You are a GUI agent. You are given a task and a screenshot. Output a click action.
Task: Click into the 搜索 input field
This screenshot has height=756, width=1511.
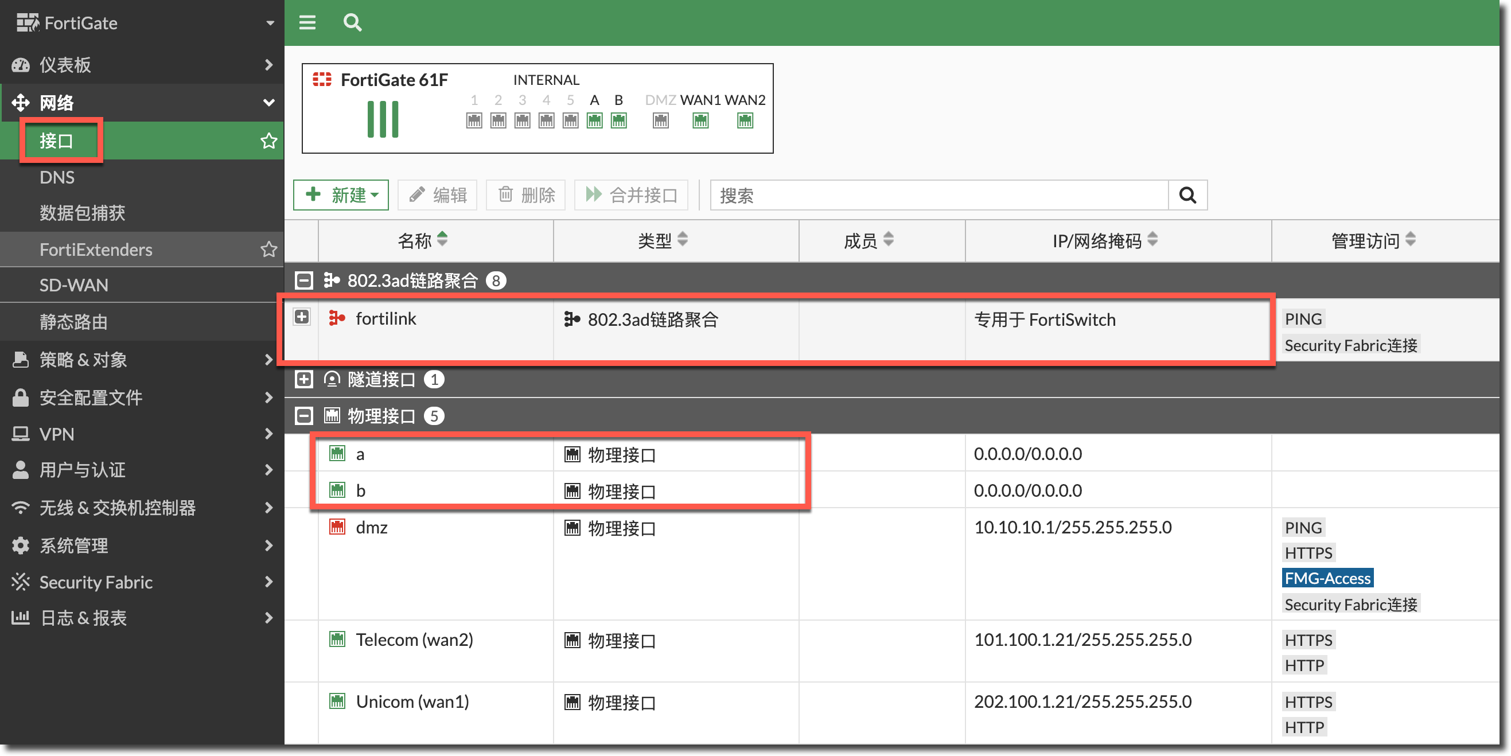[938, 194]
